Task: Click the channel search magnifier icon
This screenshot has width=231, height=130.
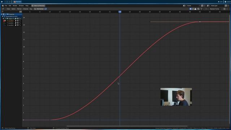Action: (3, 12)
